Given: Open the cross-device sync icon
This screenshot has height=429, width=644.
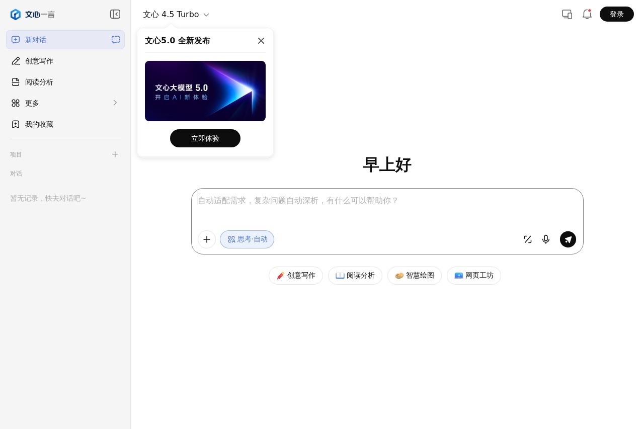Looking at the screenshot, I should pyautogui.click(x=567, y=14).
